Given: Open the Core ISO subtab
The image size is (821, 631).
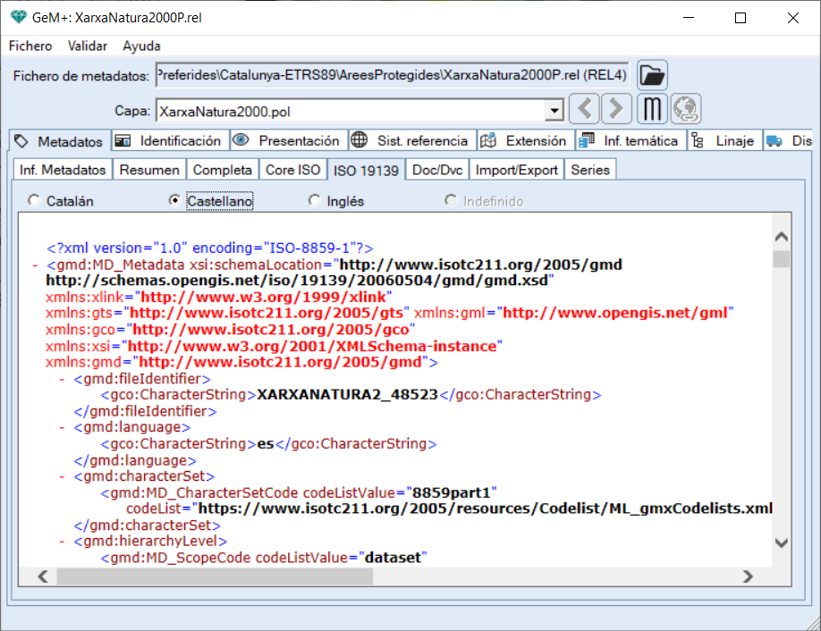Looking at the screenshot, I should (292, 170).
